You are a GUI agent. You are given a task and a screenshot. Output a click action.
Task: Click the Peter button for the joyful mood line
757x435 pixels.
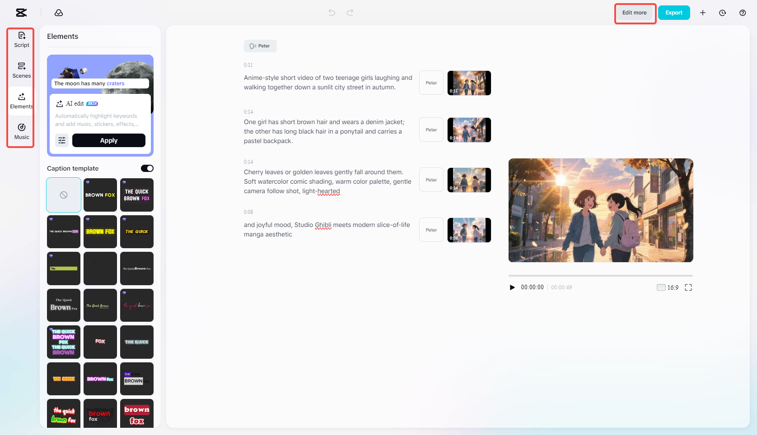pos(431,230)
